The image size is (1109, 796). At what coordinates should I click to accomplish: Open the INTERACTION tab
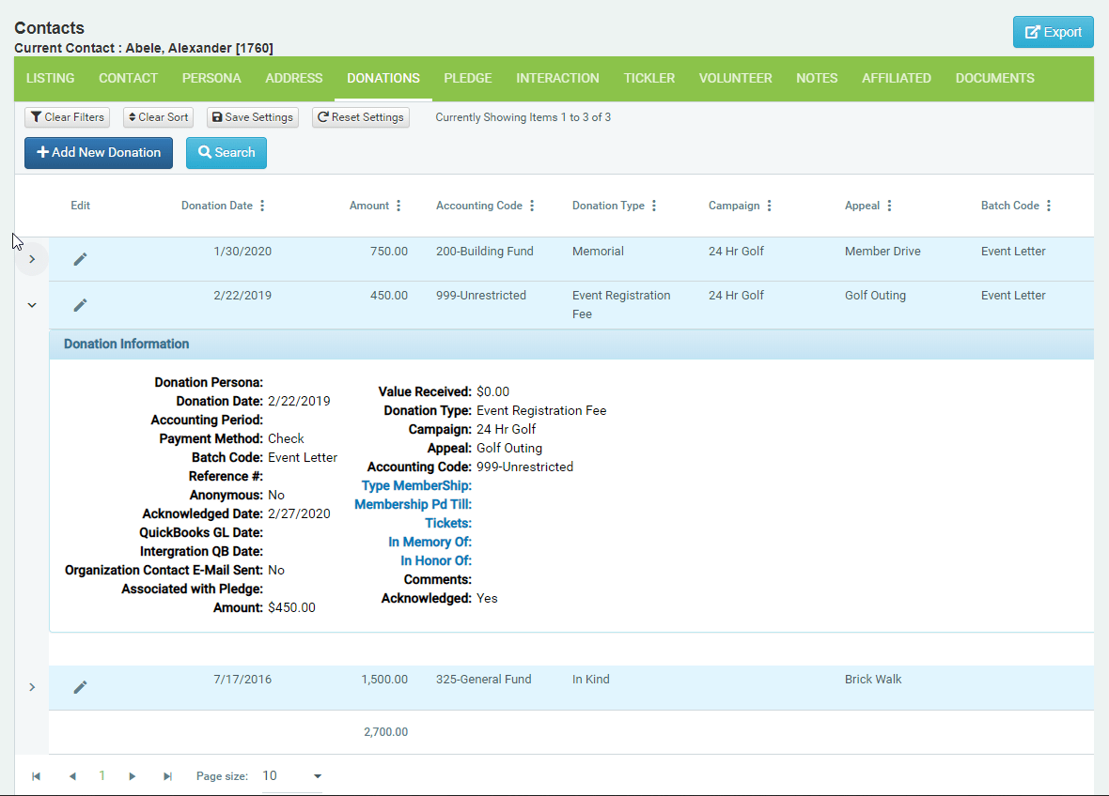[x=557, y=78]
